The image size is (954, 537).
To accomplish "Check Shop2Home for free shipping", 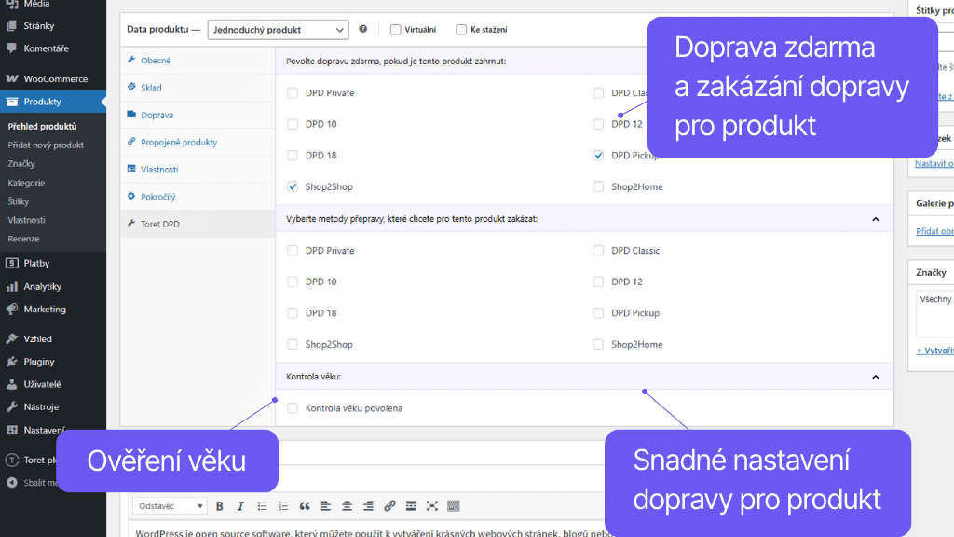I will (x=599, y=186).
